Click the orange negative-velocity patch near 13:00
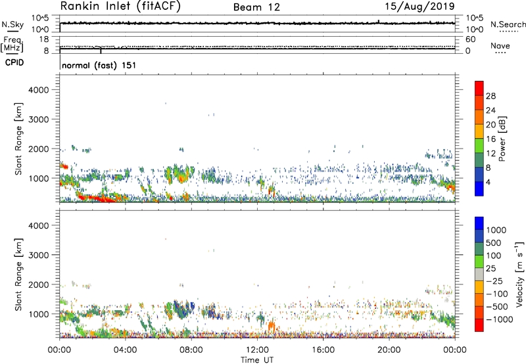The image size is (526, 364). pos(272,327)
